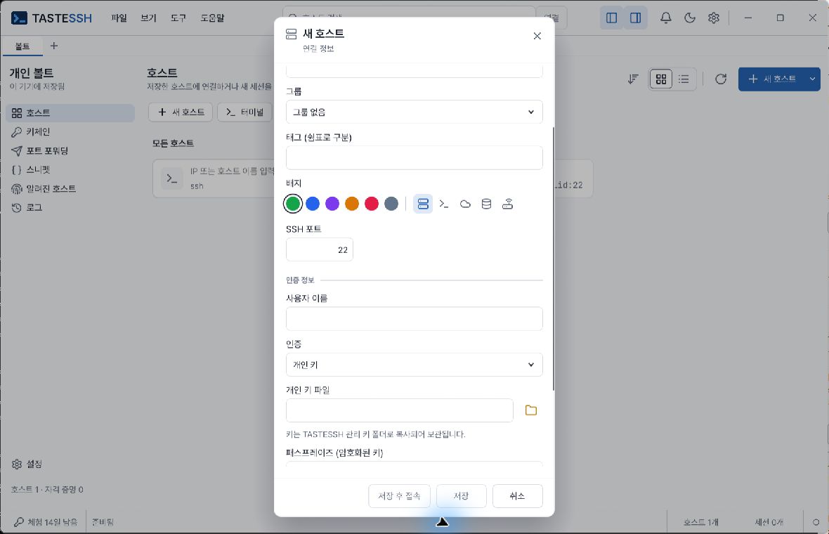The height and width of the screenshot is (534, 829).
Task: Open the 인증 dropdown showing 개인 키
Action: pos(414,364)
